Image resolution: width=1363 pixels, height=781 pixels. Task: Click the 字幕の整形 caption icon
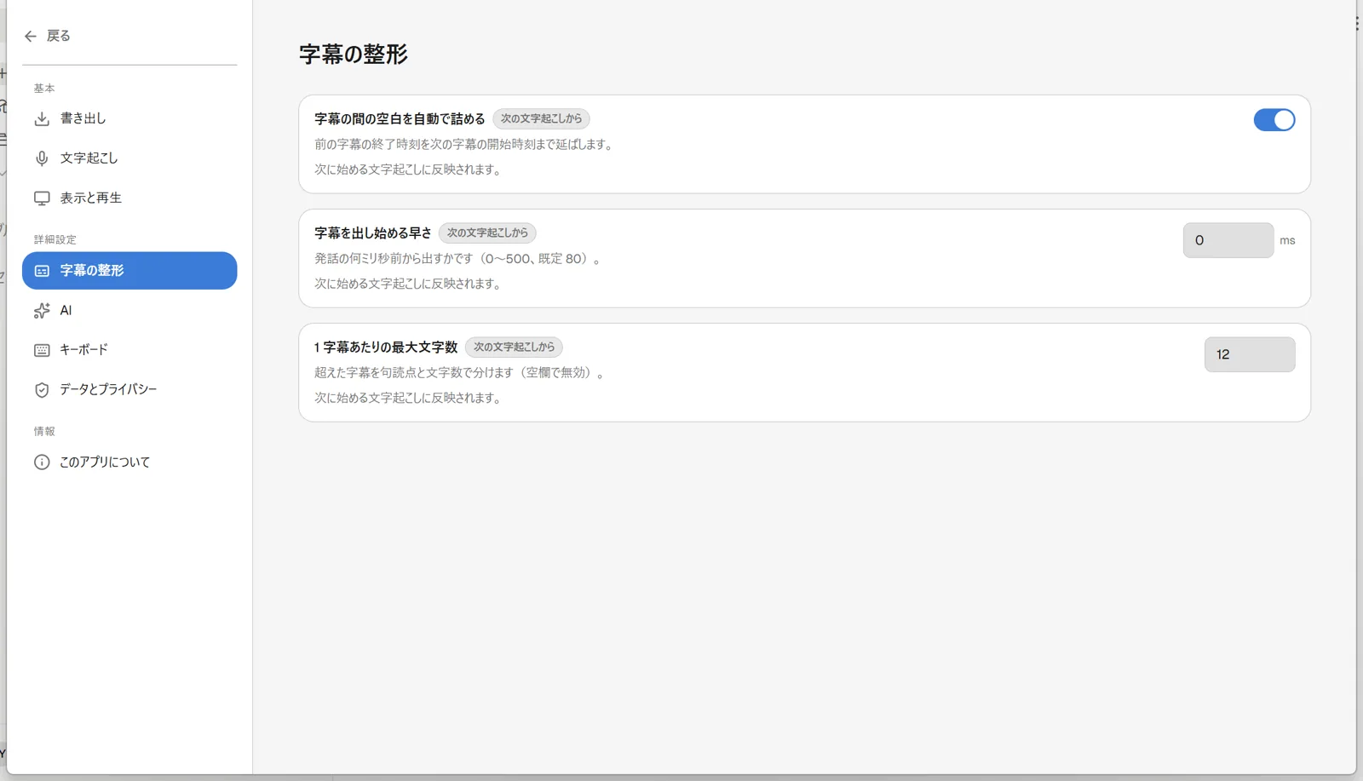tap(42, 271)
